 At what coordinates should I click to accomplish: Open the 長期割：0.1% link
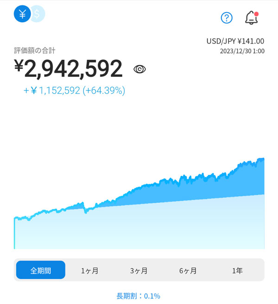[138, 296]
